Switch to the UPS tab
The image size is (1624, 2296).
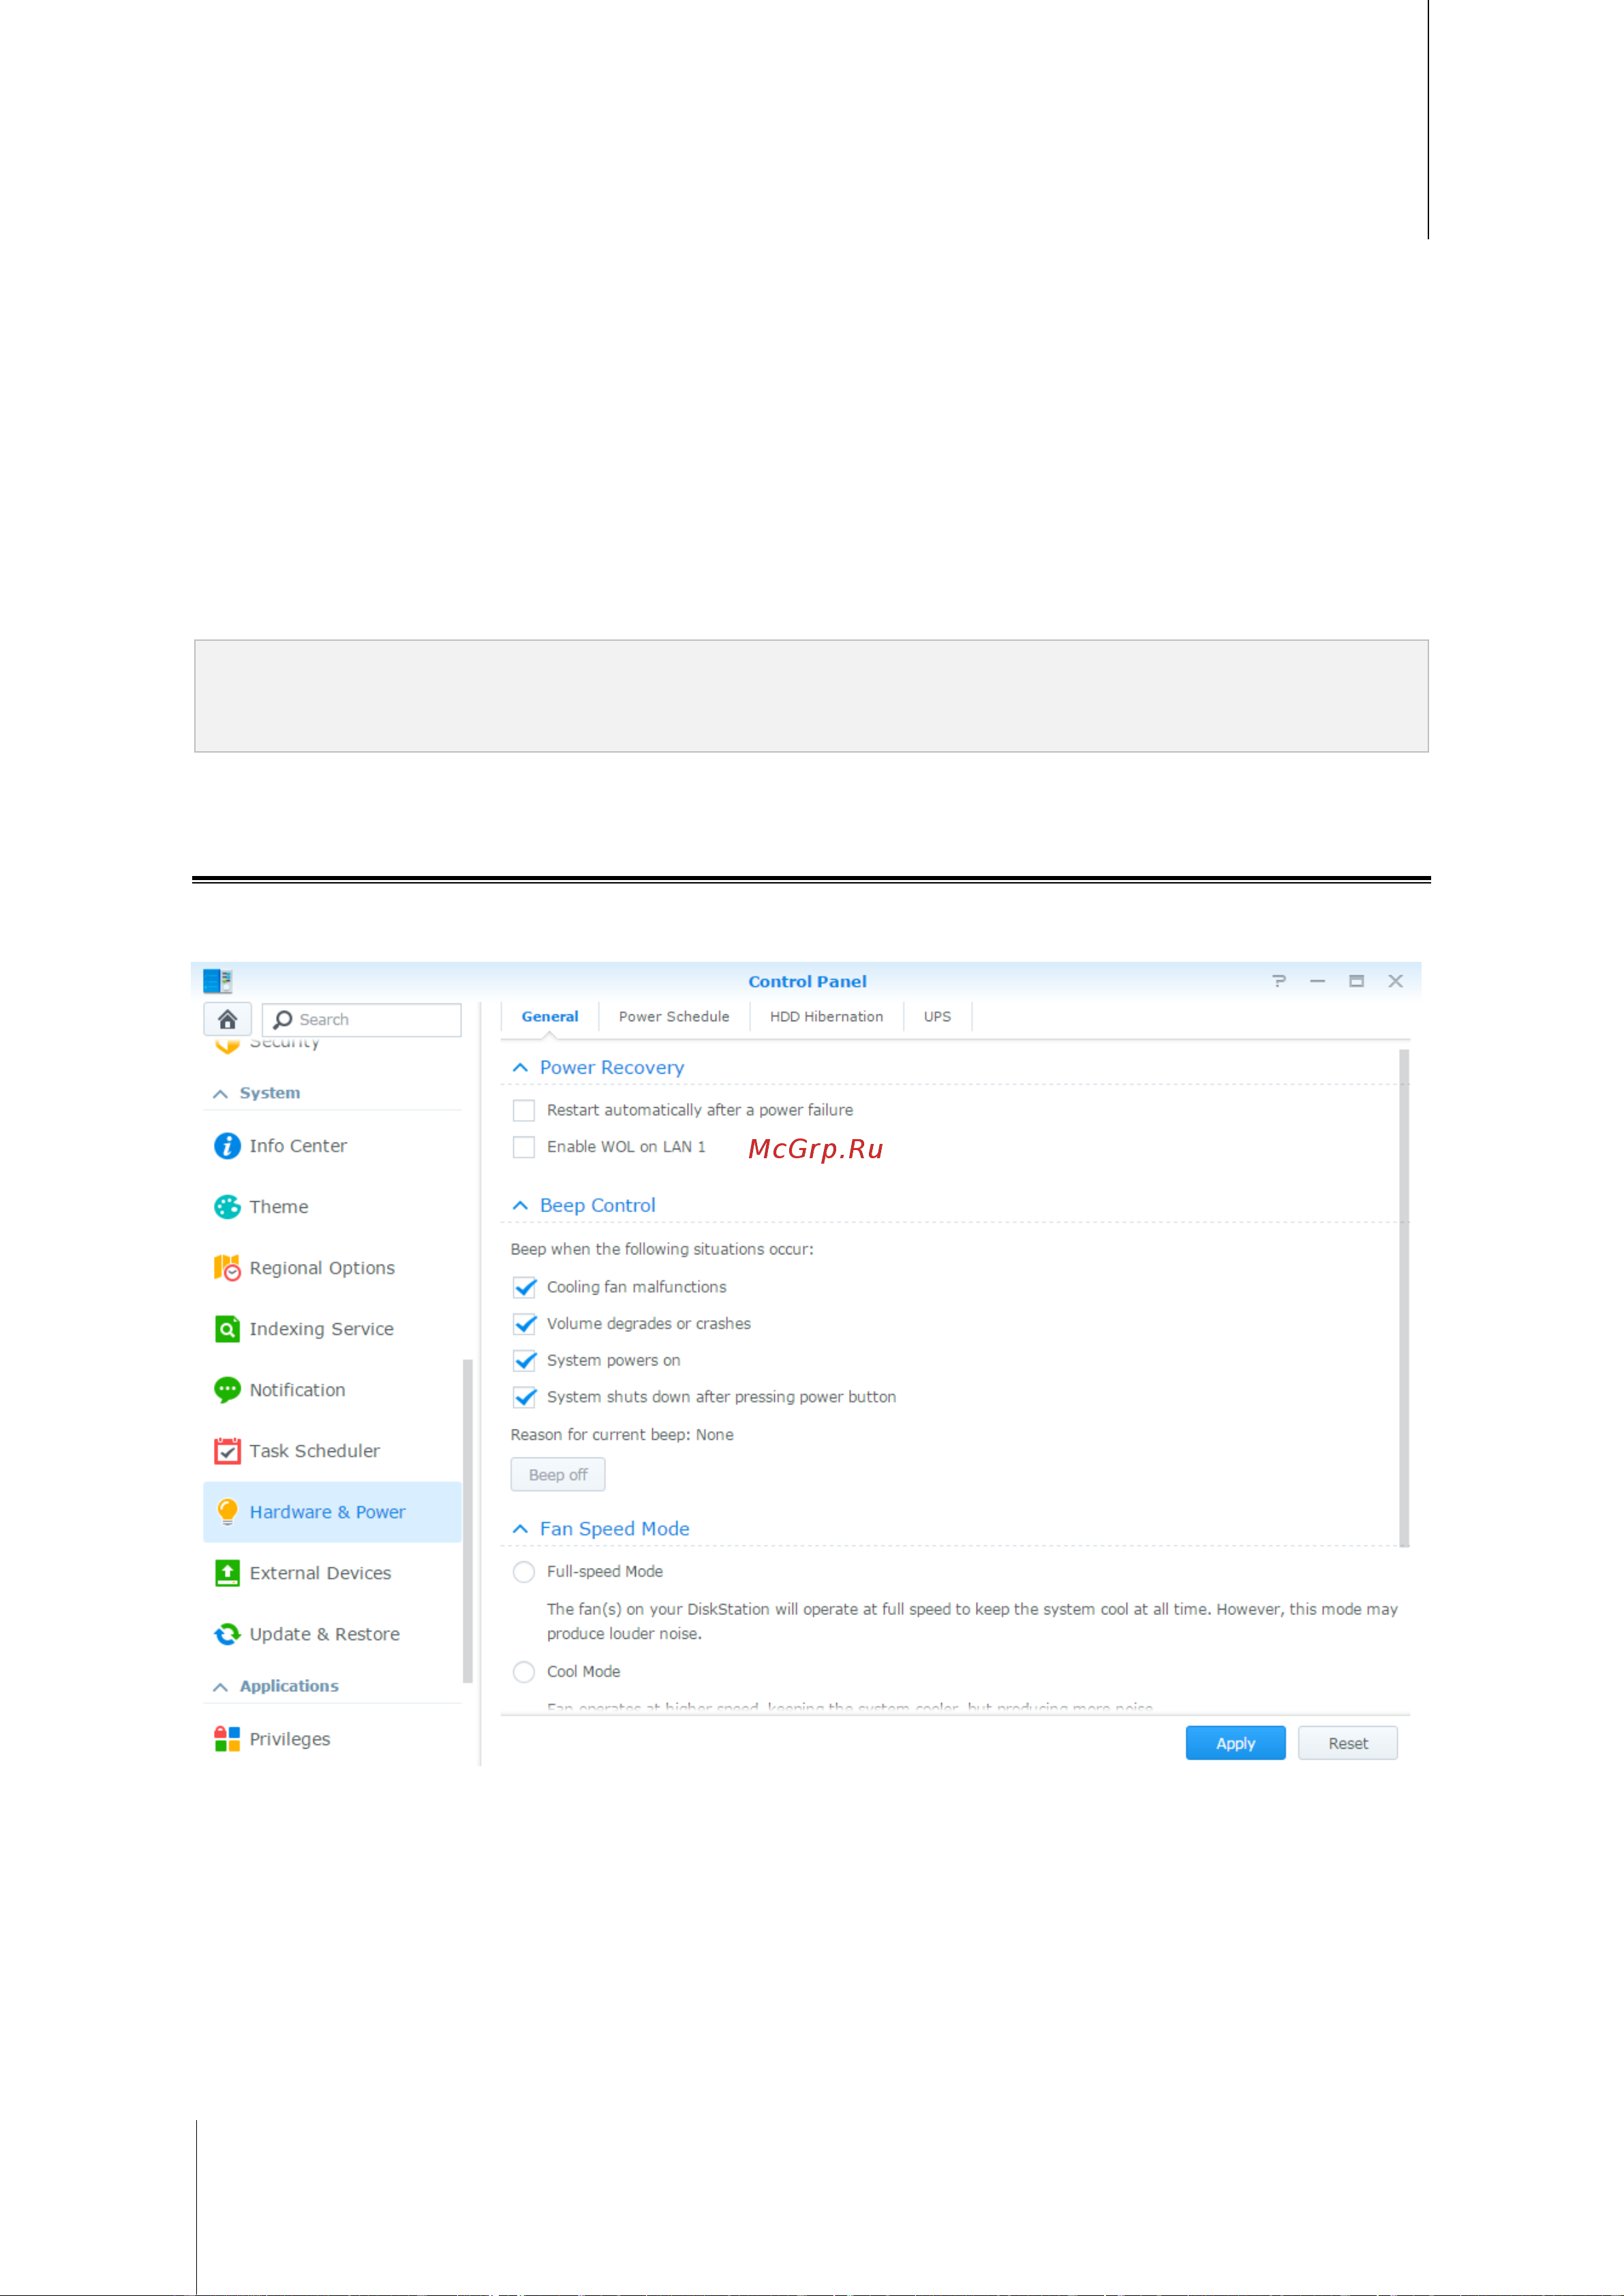pos(937,1016)
